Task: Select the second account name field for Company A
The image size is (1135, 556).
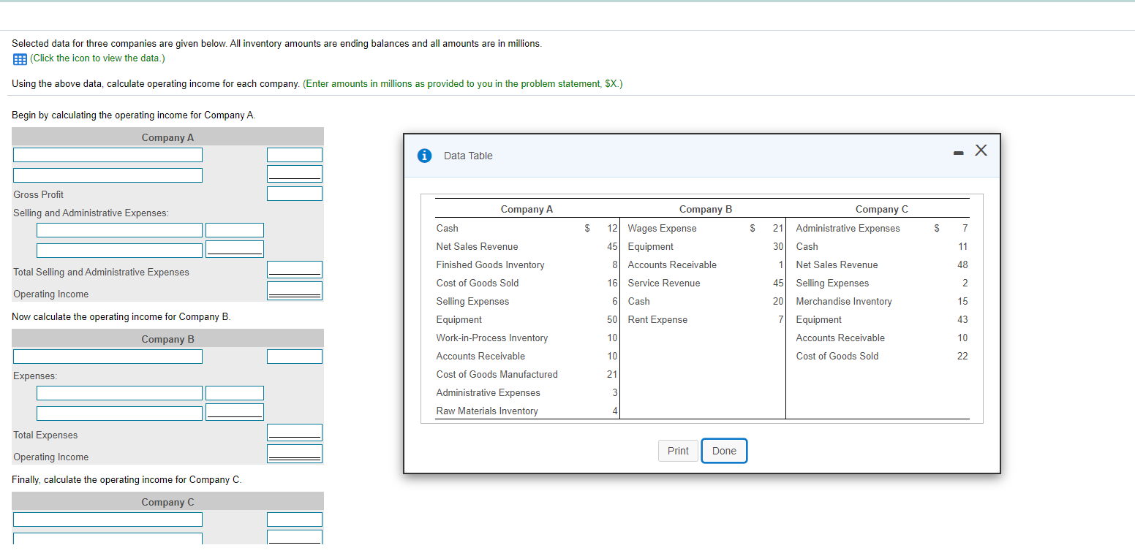Action: click(x=108, y=175)
